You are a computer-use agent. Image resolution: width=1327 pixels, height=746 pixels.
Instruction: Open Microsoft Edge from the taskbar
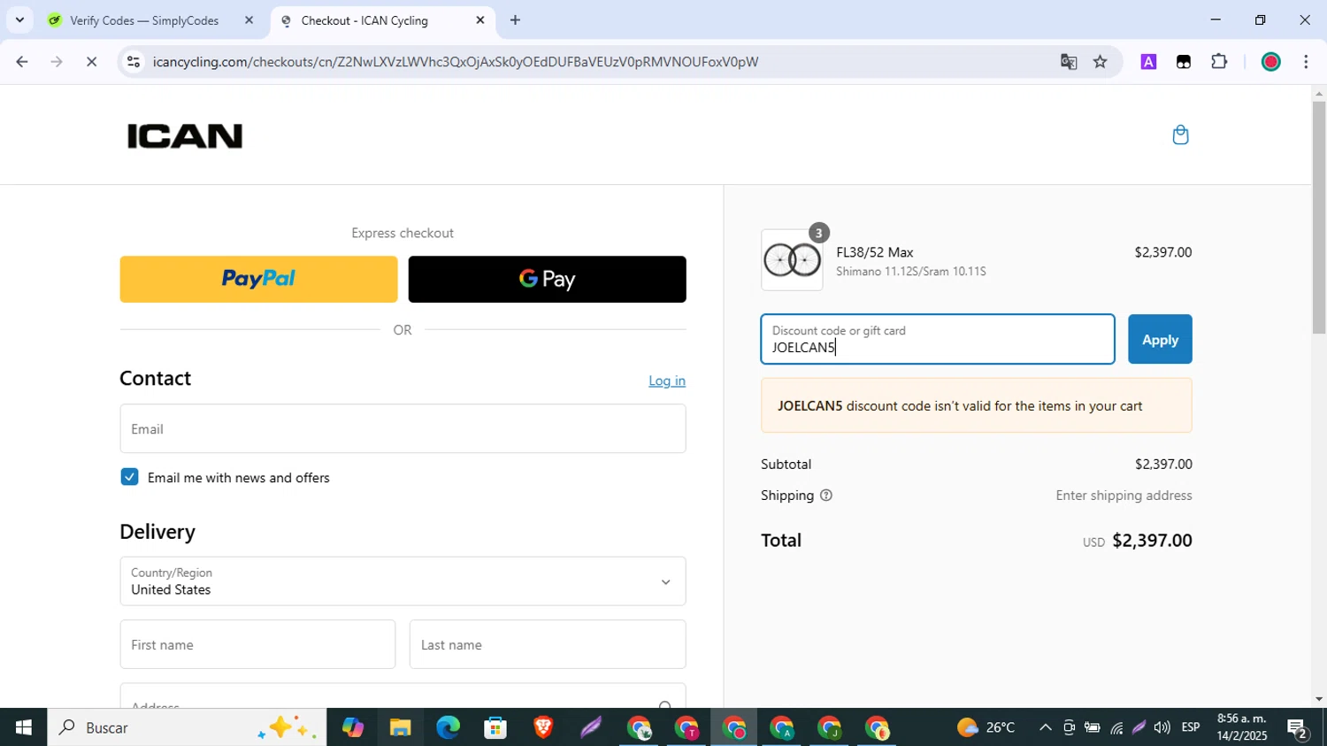pyautogui.click(x=448, y=727)
